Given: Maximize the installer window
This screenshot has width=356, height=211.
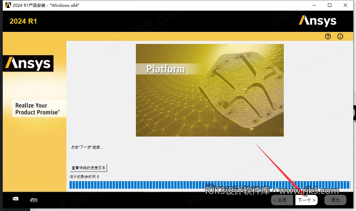Looking at the screenshot, I should pos(330,5).
